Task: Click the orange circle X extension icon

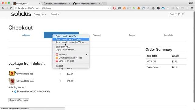Action: click(x=124, y=8)
